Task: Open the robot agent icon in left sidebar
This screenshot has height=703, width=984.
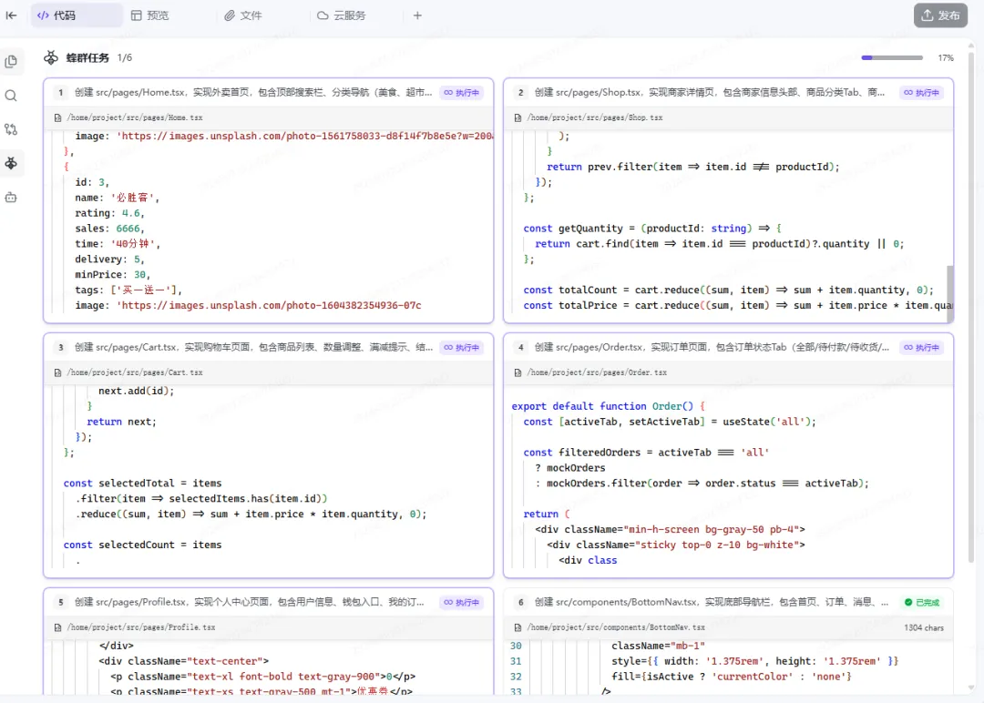Action: 11,197
